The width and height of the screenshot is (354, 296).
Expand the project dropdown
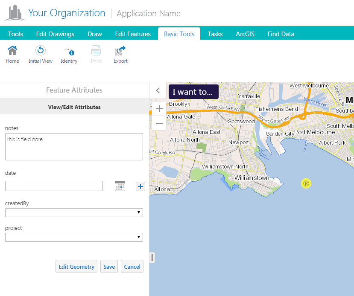click(x=74, y=238)
